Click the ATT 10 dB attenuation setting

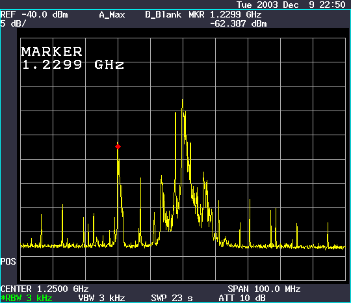242,298
